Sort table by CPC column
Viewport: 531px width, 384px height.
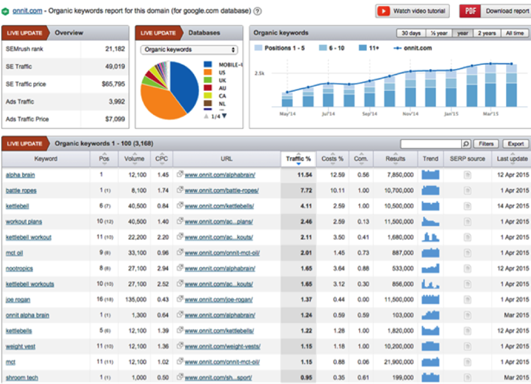(162, 159)
